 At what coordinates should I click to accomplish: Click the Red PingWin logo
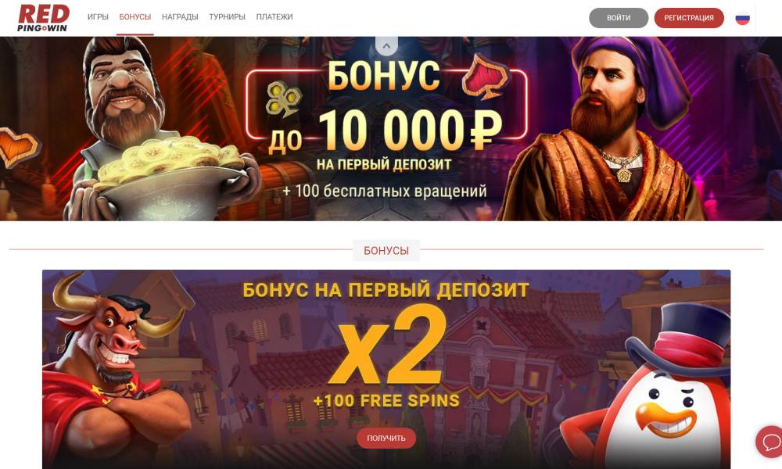click(x=43, y=18)
